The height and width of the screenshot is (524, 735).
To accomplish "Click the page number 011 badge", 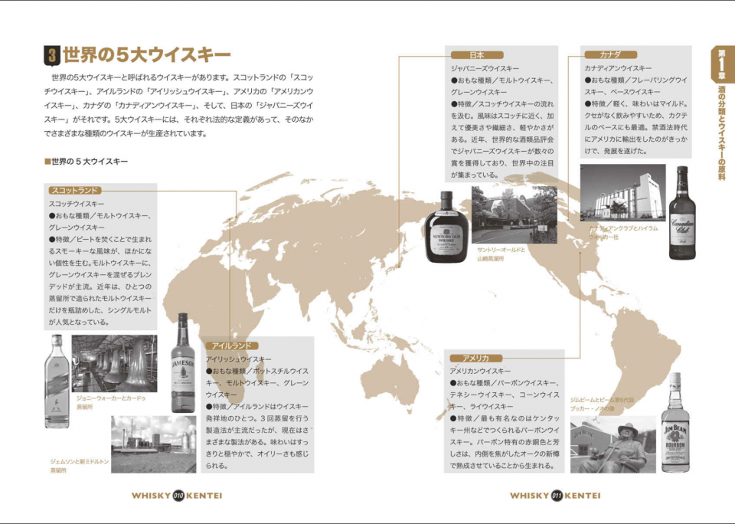I will tap(557, 496).
